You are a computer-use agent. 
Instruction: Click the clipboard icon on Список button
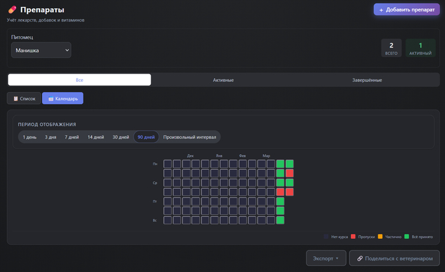pyautogui.click(x=16, y=98)
